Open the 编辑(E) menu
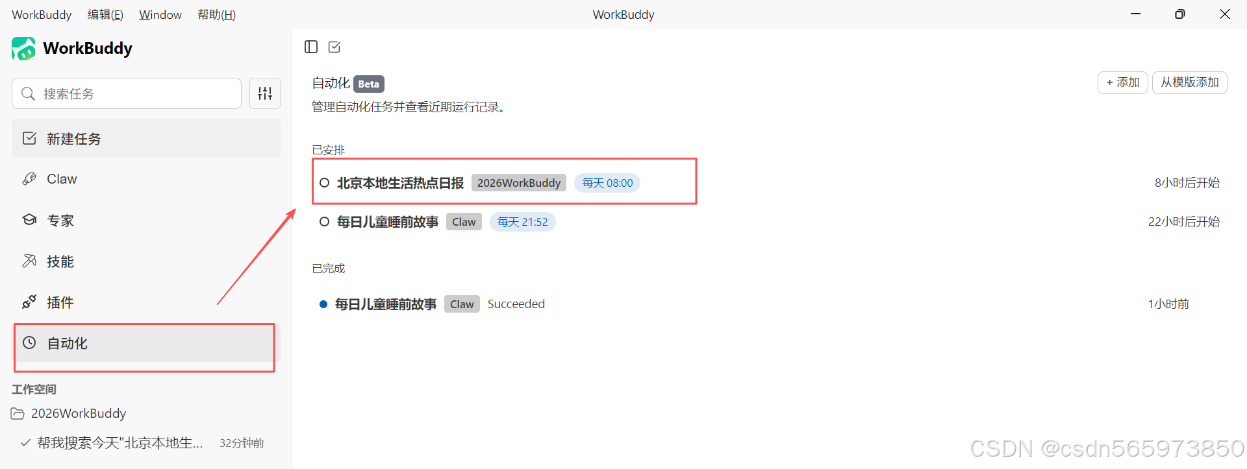This screenshot has height=469, width=1247. coord(105,14)
